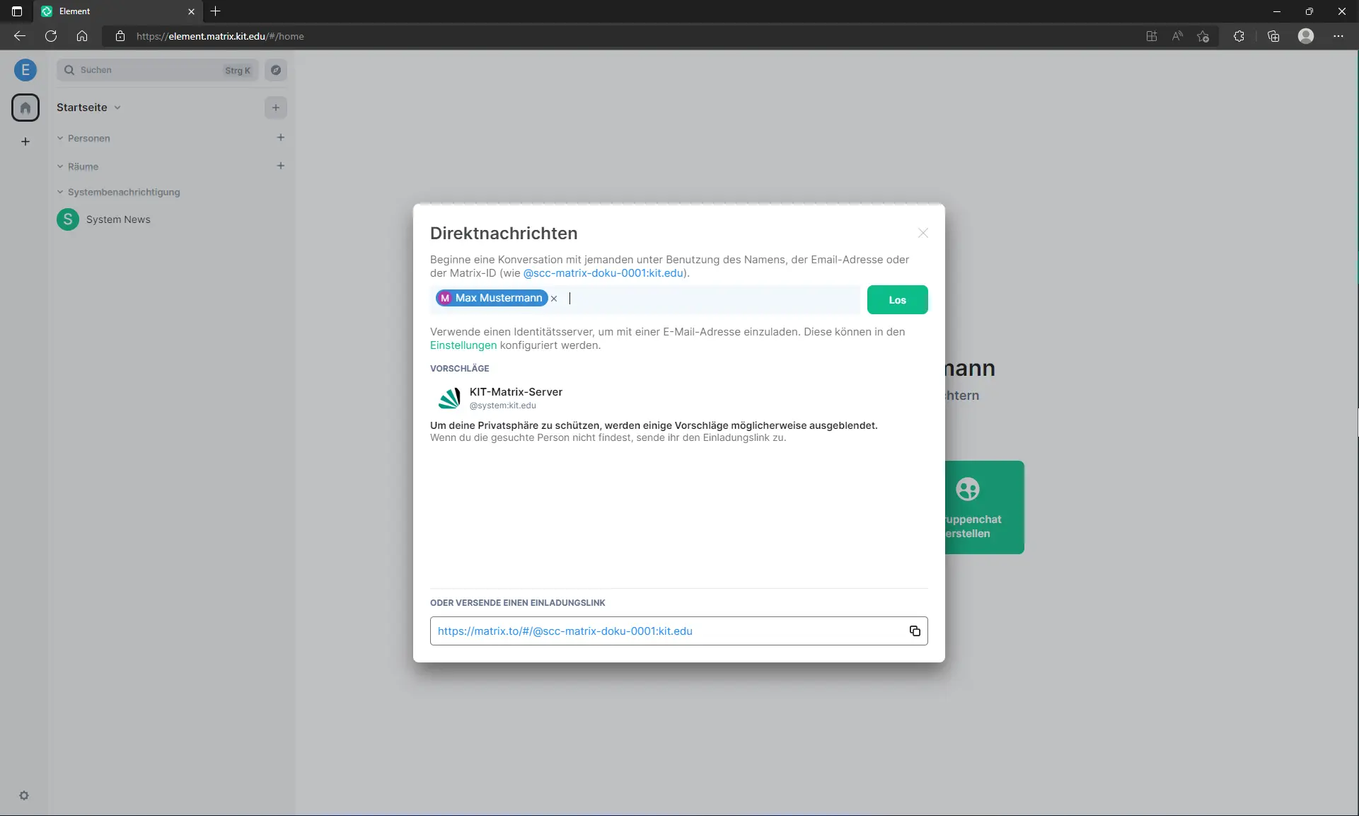Create a new space with plus icon
1359x816 pixels.
(x=25, y=142)
